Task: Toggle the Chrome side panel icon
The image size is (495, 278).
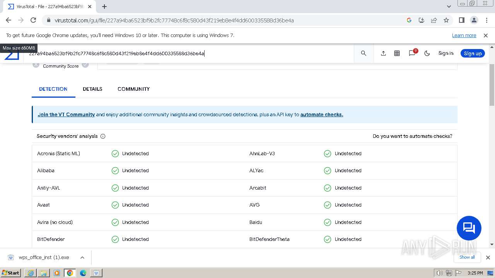Action: pyautogui.click(x=461, y=20)
